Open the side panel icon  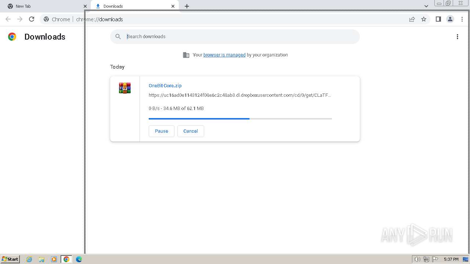[438, 19]
